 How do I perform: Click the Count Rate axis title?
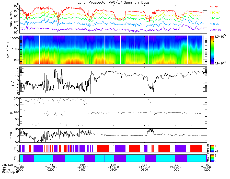pos(11,19)
